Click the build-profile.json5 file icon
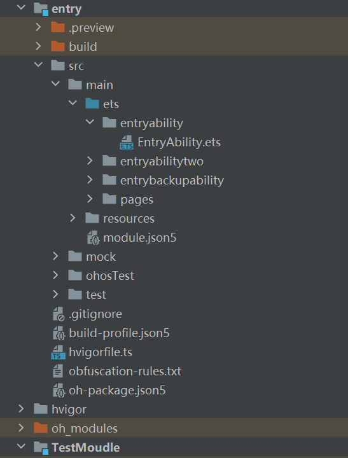This screenshot has height=458, width=348. [59, 333]
